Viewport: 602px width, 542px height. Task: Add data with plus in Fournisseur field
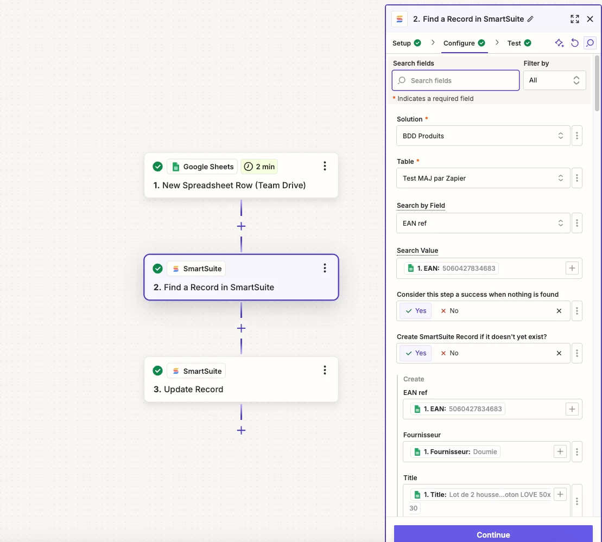click(x=560, y=452)
